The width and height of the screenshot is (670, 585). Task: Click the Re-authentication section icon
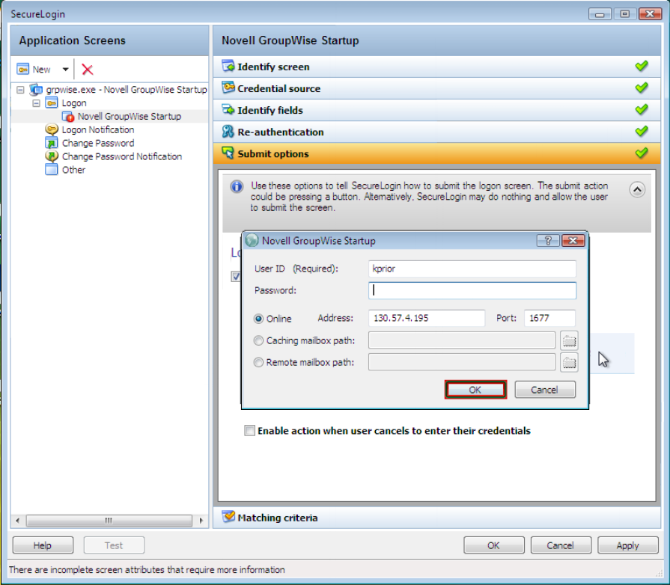(x=228, y=132)
